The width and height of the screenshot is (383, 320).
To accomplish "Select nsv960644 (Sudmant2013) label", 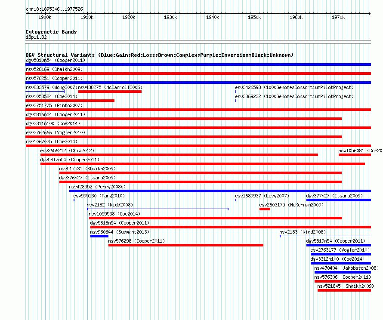I will (x=120, y=232).
